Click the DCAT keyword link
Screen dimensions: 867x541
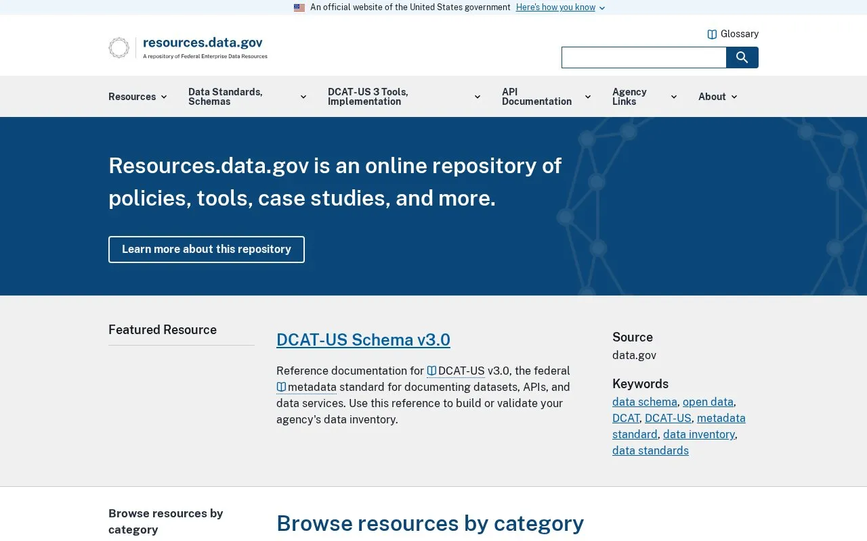(626, 418)
